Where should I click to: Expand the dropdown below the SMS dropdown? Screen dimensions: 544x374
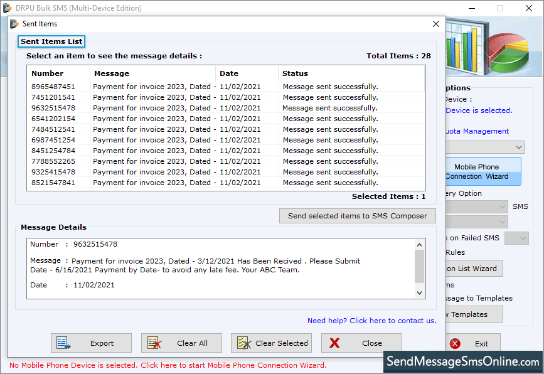477,222
